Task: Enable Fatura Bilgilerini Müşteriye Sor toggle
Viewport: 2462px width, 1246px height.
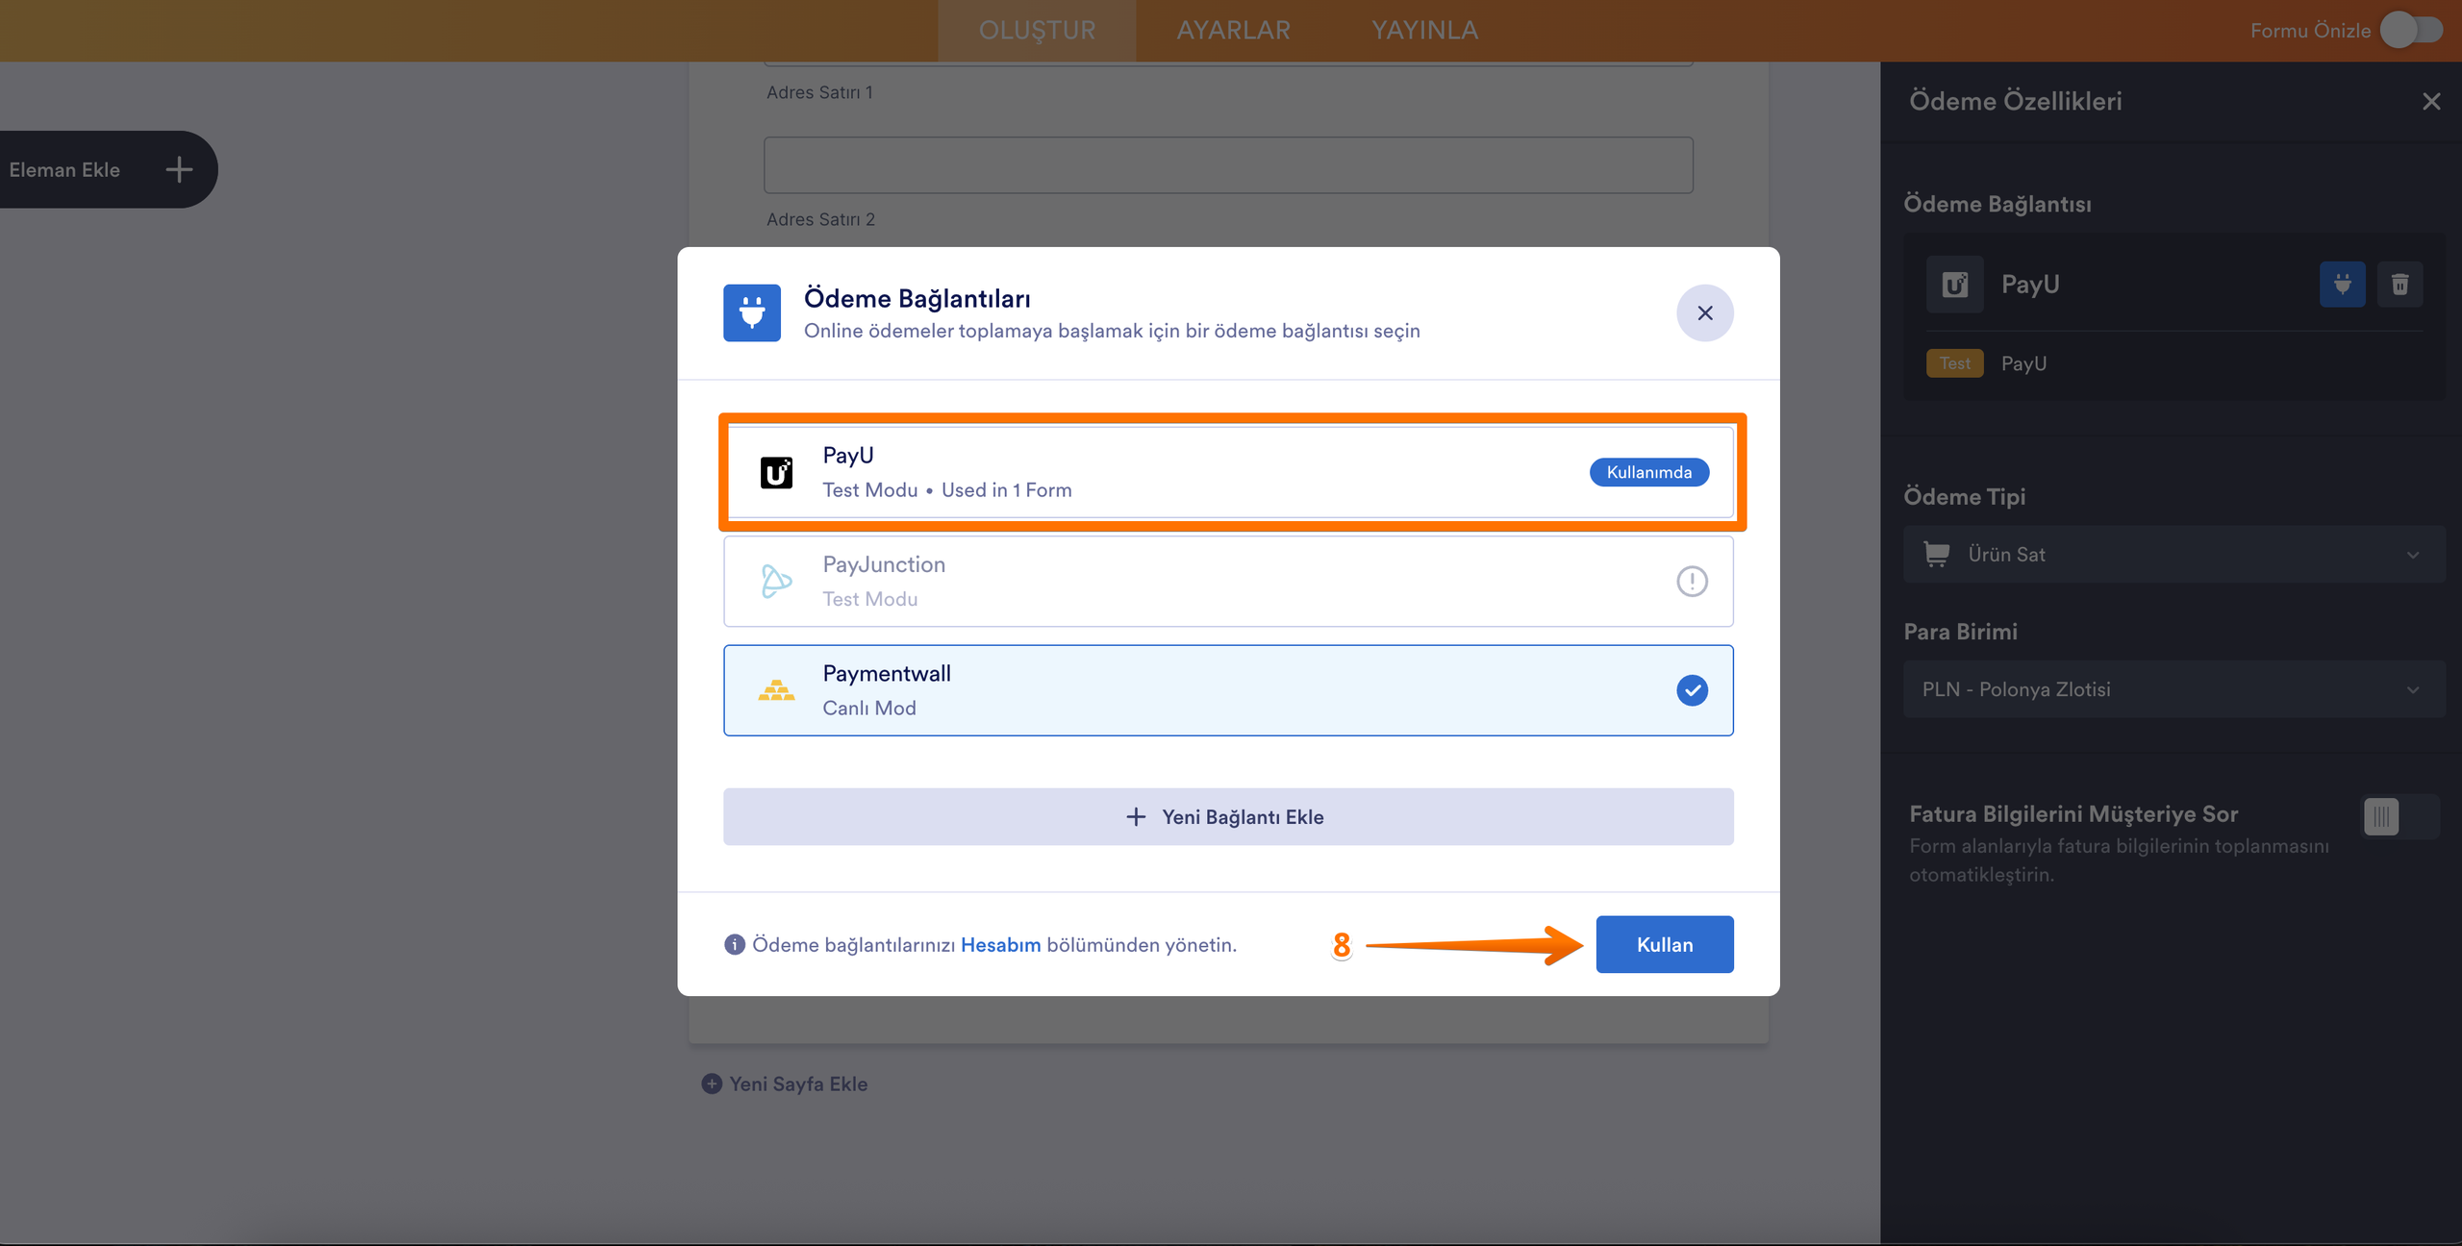Action: point(2400,816)
